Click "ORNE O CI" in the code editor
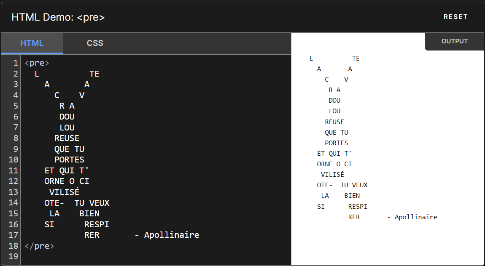This screenshot has width=485, height=266. pyautogui.click(x=67, y=181)
